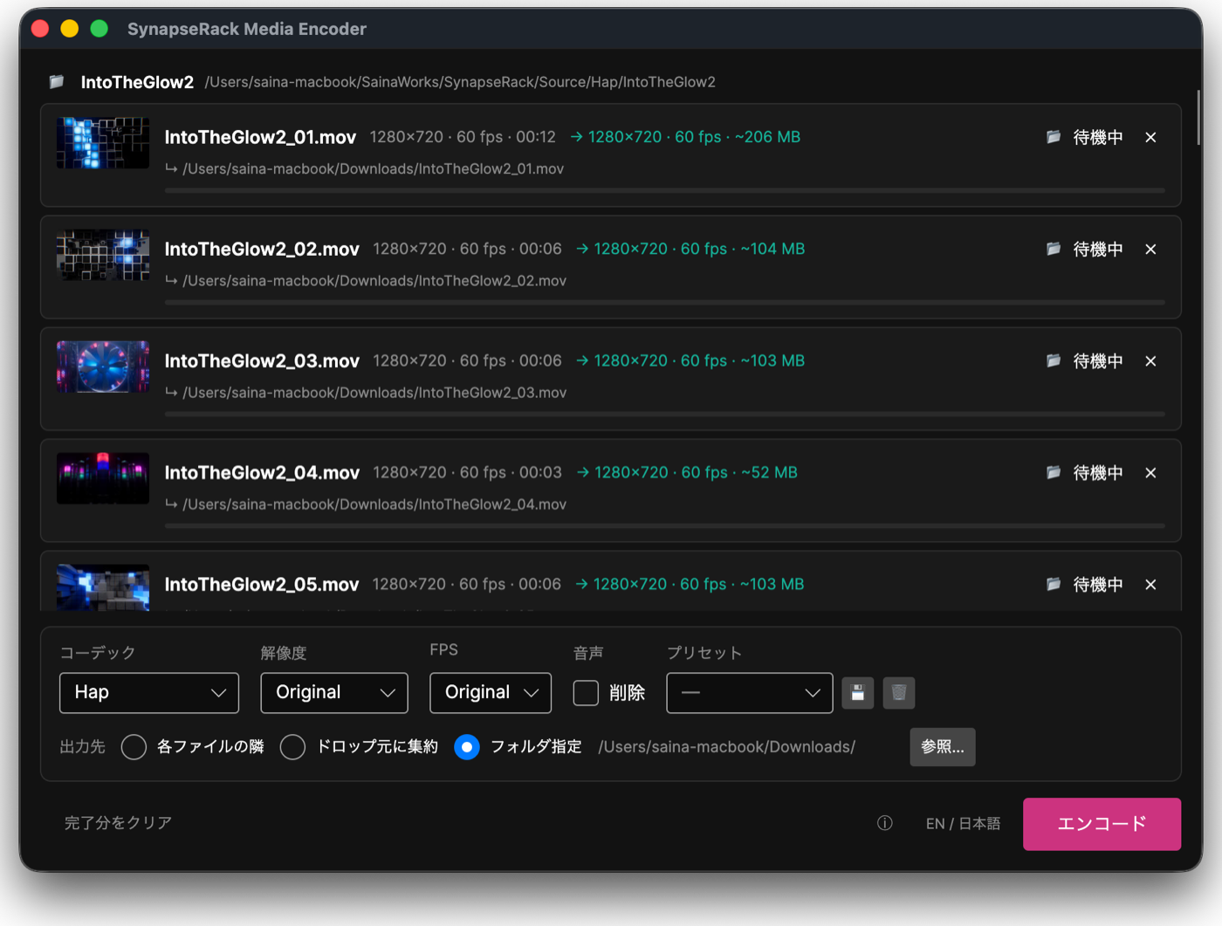Click the ~206 MB output estimate text
The width and height of the screenshot is (1222, 926).
point(767,137)
